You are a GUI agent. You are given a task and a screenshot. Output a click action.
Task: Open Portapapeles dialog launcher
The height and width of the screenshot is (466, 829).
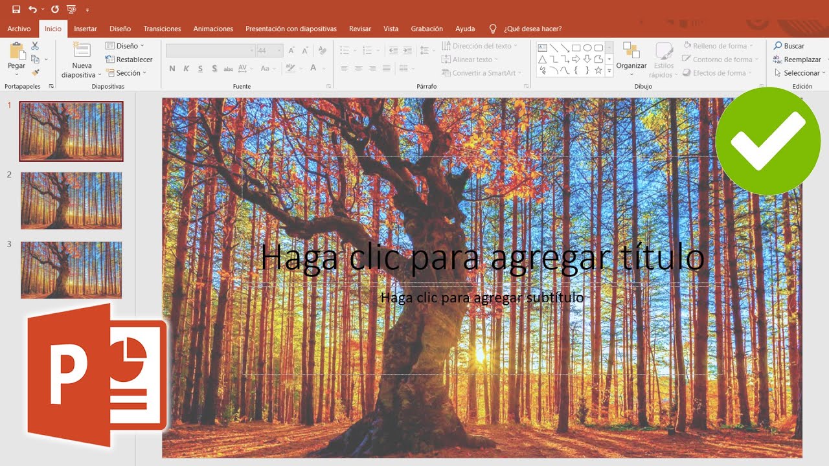pyautogui.click(x=51, y=86)
